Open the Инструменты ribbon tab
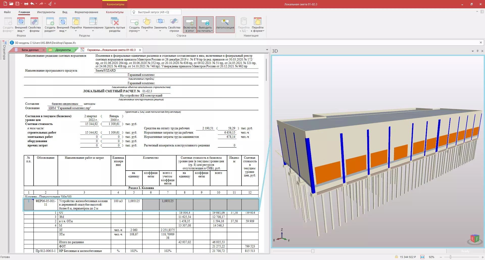Viewport: 485px width, 260px height. [x=46, y=12]
